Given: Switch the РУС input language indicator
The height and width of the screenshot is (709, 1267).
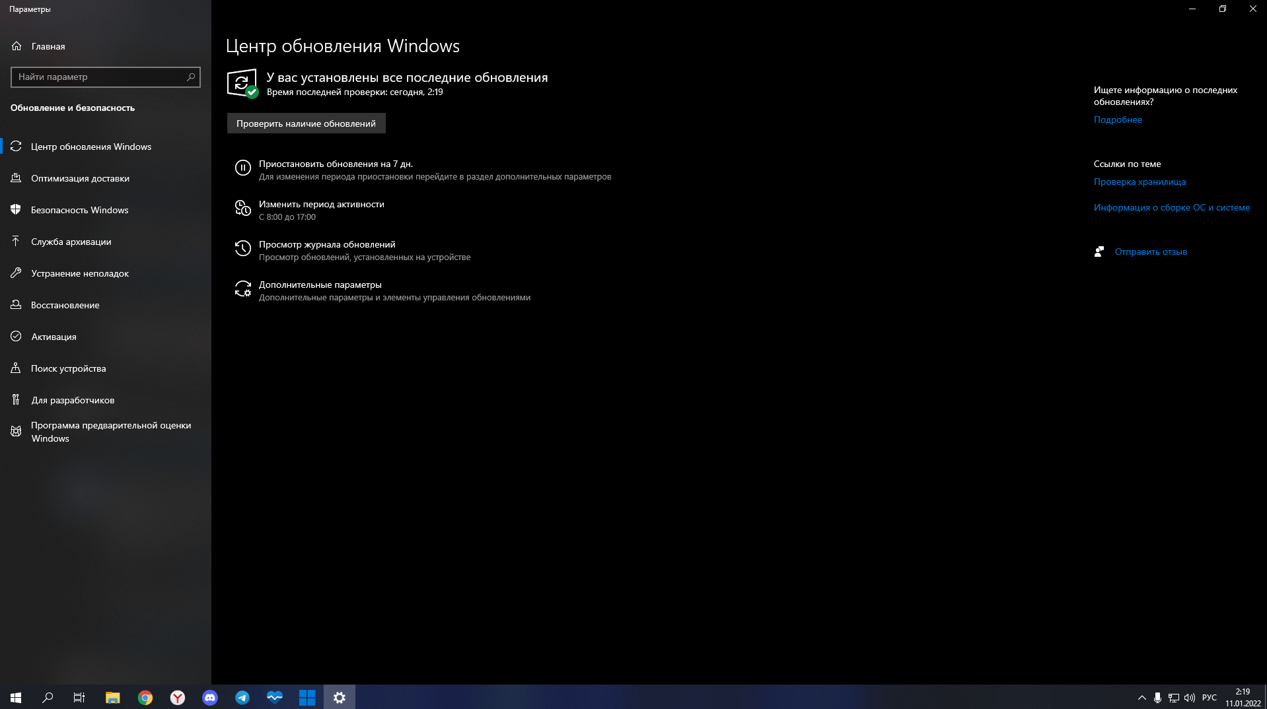Looking at the screenshot, I should [1210, 698].
